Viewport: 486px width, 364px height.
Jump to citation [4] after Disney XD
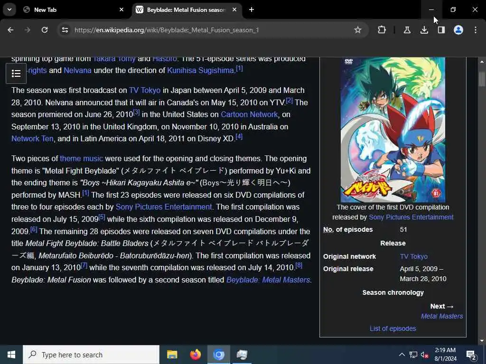click(239, 136)
